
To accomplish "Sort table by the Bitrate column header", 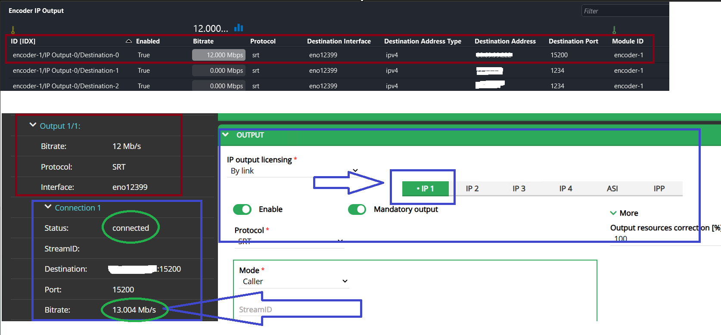I will (x=203, y=41).
